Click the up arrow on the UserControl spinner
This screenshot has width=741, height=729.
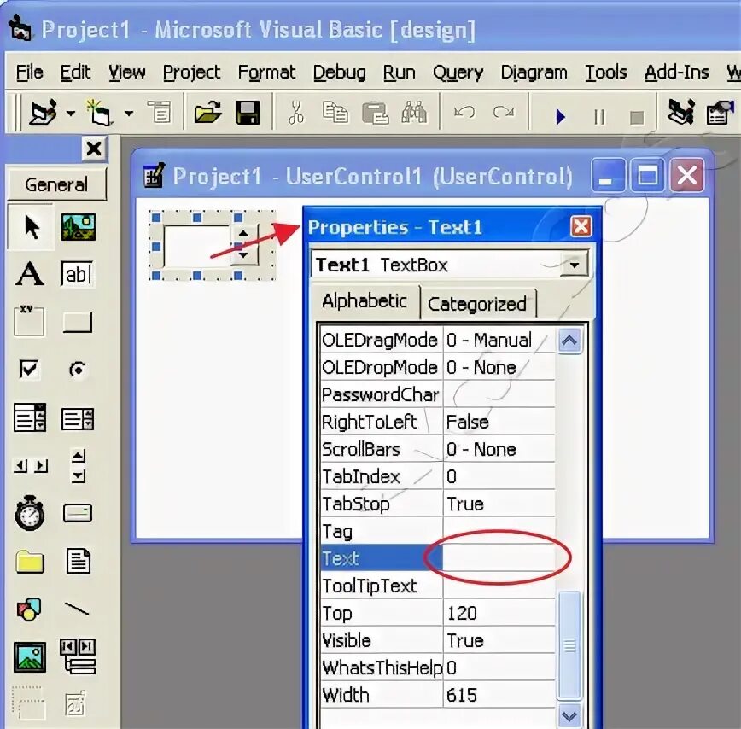pyautogui.click(x=243, y=233)
